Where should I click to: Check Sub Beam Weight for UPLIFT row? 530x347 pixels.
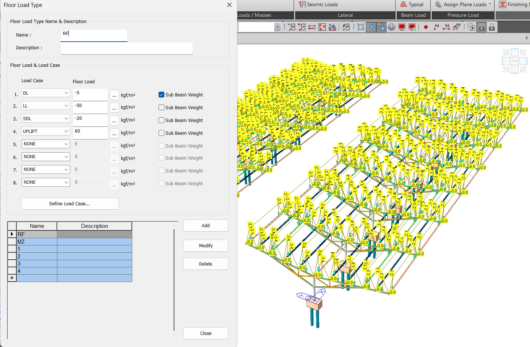pos(161,133)
